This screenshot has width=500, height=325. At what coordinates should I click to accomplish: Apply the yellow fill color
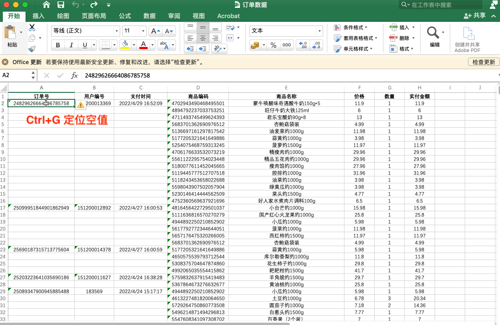click(124, 45)
